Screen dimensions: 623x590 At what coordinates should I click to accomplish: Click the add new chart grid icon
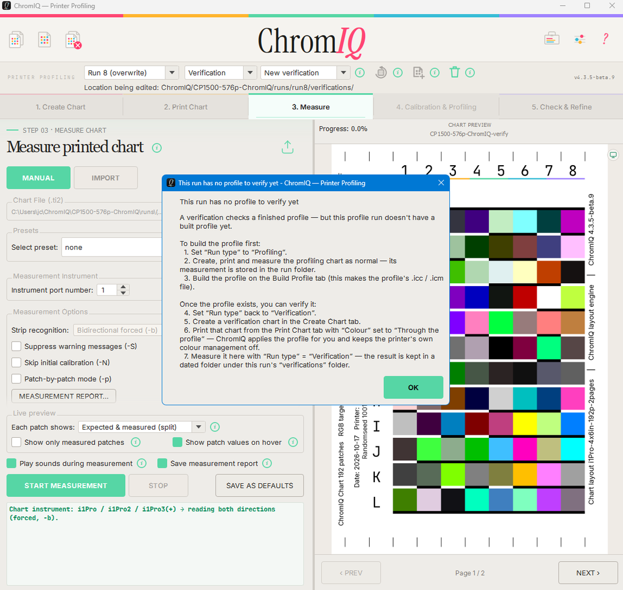418,73
